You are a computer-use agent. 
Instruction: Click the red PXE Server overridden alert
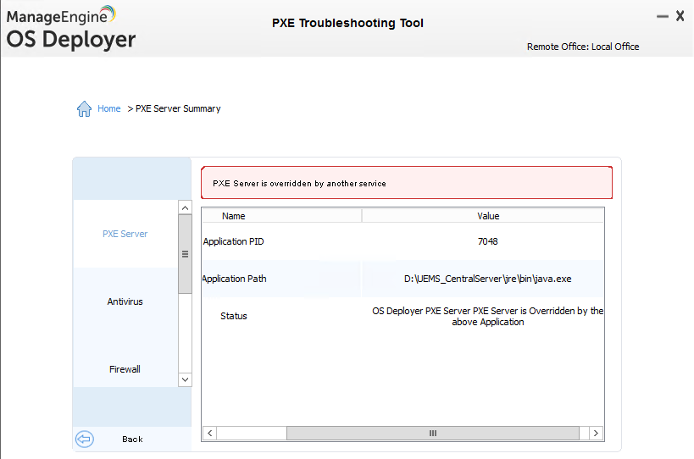tap(407, 183)
